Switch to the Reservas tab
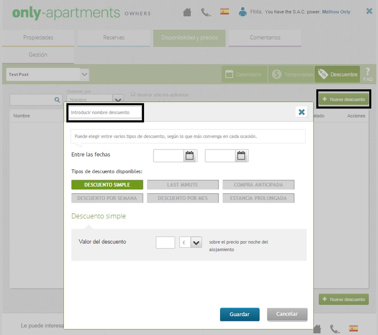 click(x=114, y=38)
